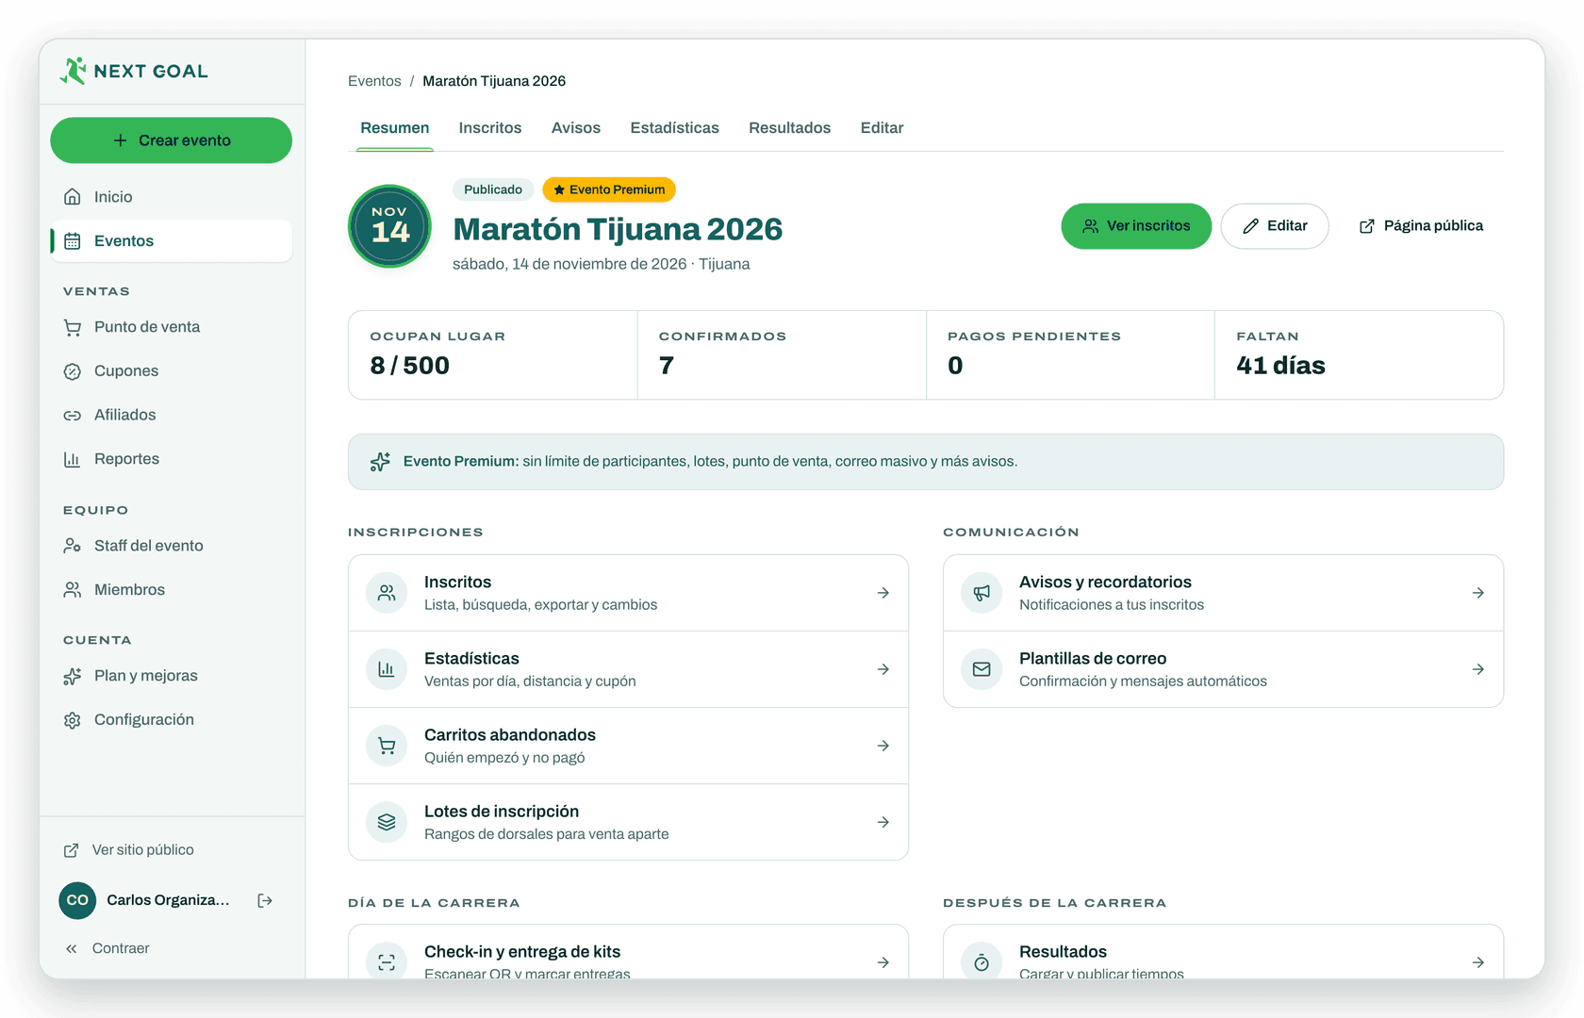The image size is (1584, 1018).
Task: Click the Estadísticas card bar chart icon
Action: (387, 669)
